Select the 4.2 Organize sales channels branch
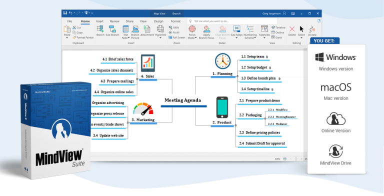The height and width of the screenshot is (196, 384). coord(111,70)
